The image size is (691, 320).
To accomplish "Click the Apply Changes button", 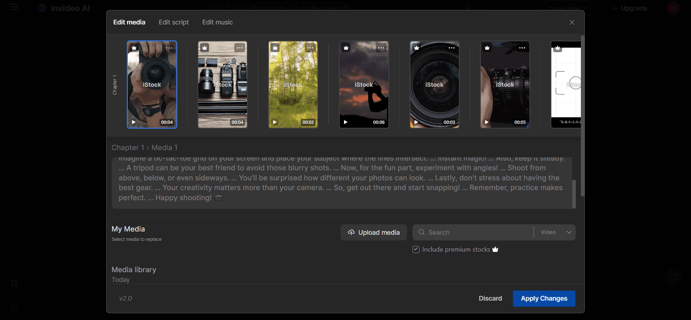I will (x=544, y=298).
